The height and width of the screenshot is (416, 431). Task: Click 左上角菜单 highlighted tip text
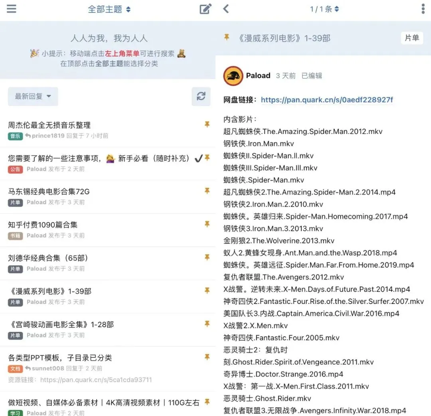point(122,53)
